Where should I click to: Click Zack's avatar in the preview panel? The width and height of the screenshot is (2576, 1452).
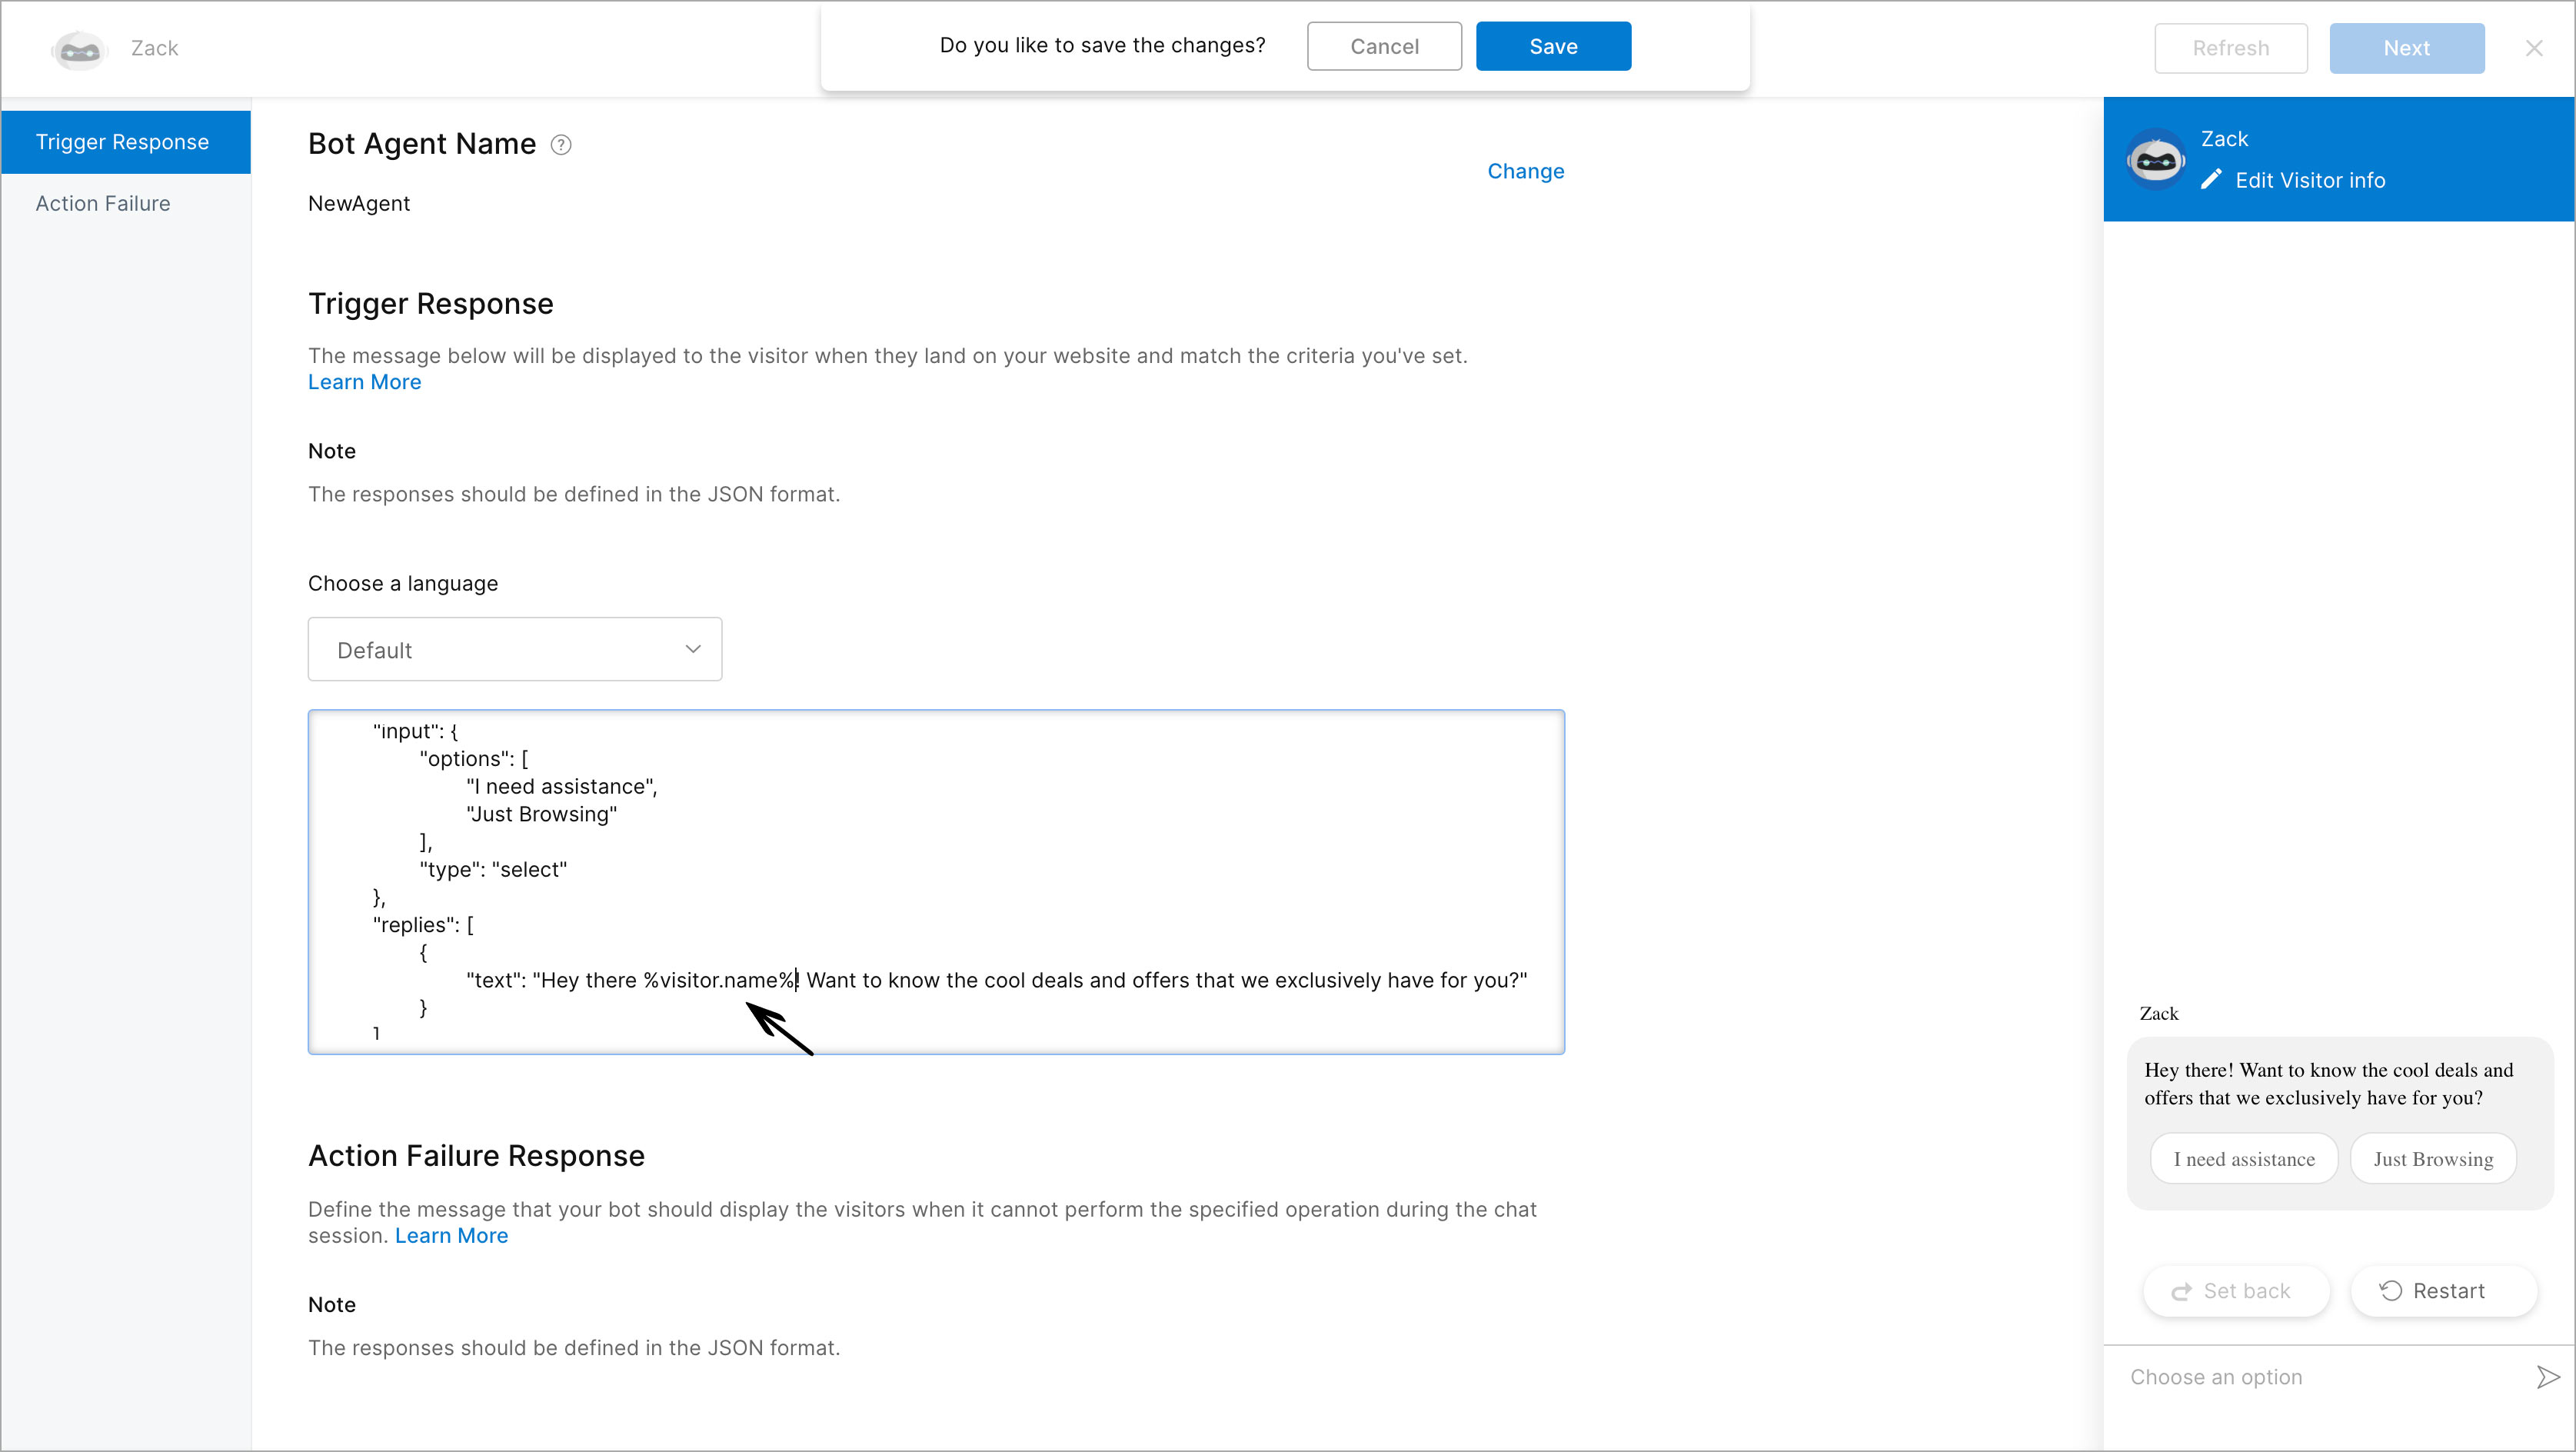pyautogui.click(x=2156, y=158)
